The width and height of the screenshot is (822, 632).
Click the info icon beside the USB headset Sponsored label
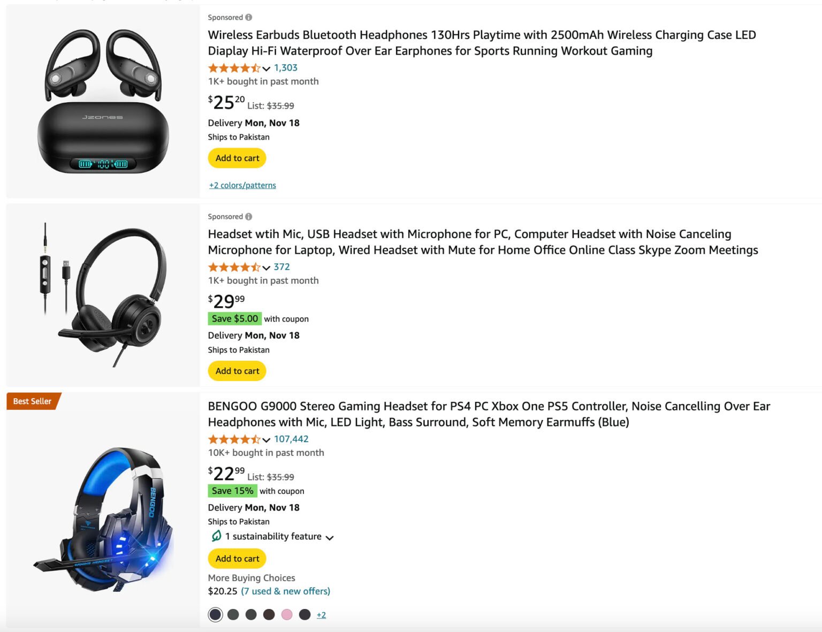click(x=248, y=217)
